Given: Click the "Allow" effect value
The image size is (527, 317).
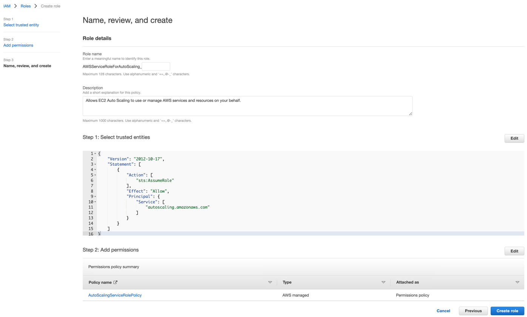Looking at the screenshot, I should pyautogui.click(x=159, y=191).
